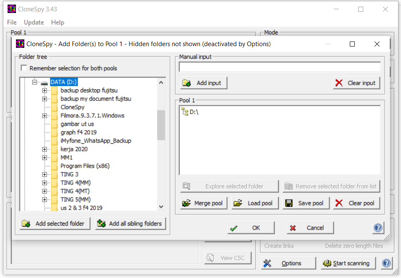Expand the TING 4(MM) folder
Image resolution: width=401 pixels, height=278 pixels.
click(x=45, y=183)
